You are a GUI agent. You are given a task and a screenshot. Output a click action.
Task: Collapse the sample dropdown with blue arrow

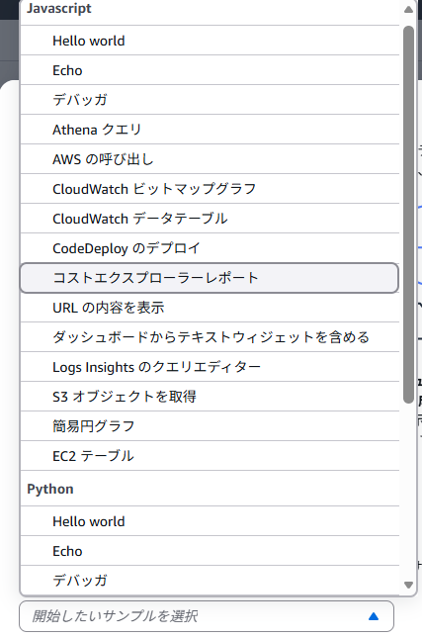(374, 616)
